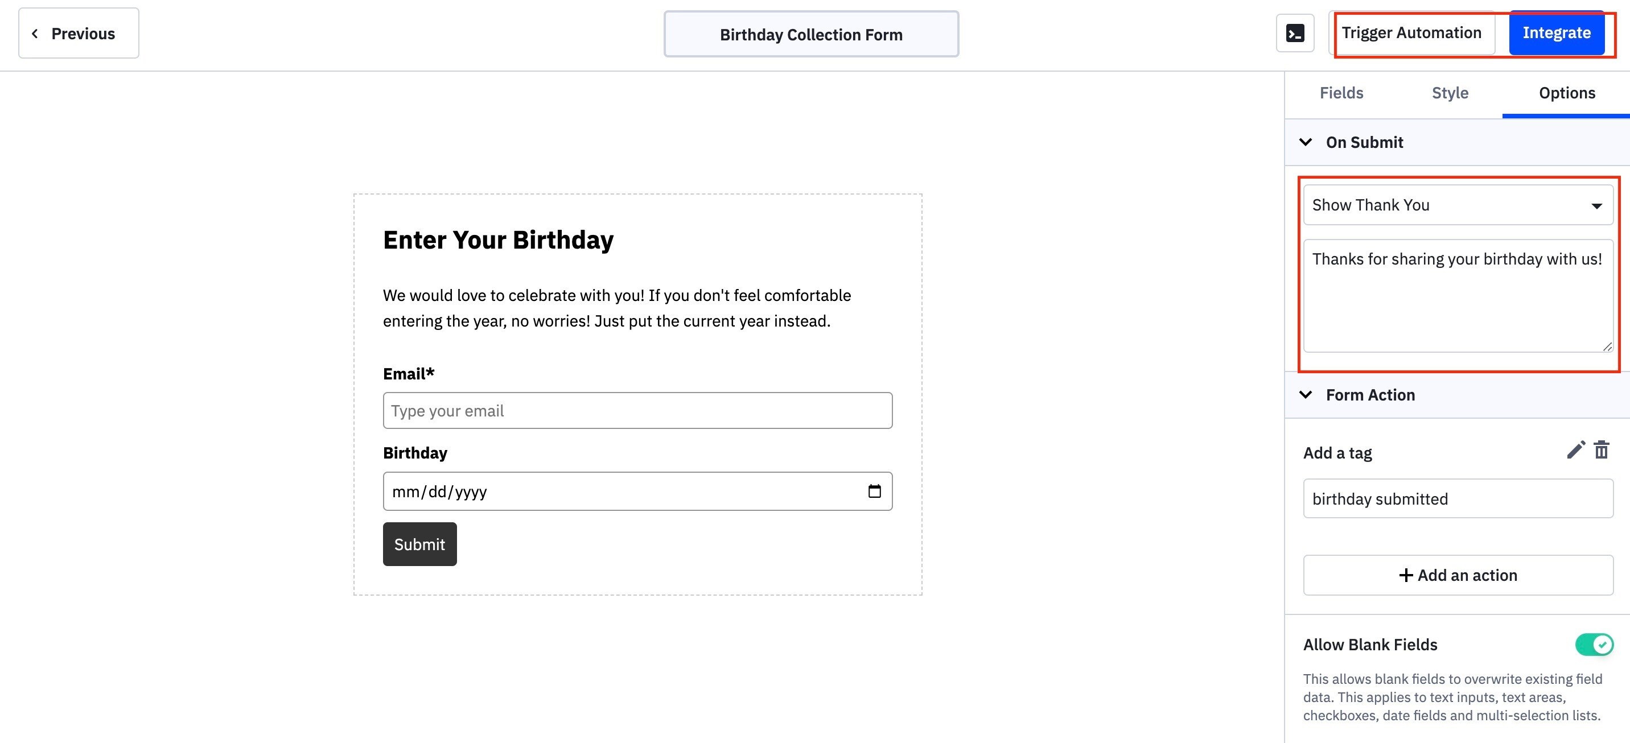Edit the birthday submitted tag field
Screen dimensions: 1630x743
(1458, 498)
